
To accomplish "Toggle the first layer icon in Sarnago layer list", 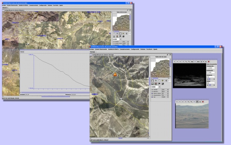I will (152, 90).
